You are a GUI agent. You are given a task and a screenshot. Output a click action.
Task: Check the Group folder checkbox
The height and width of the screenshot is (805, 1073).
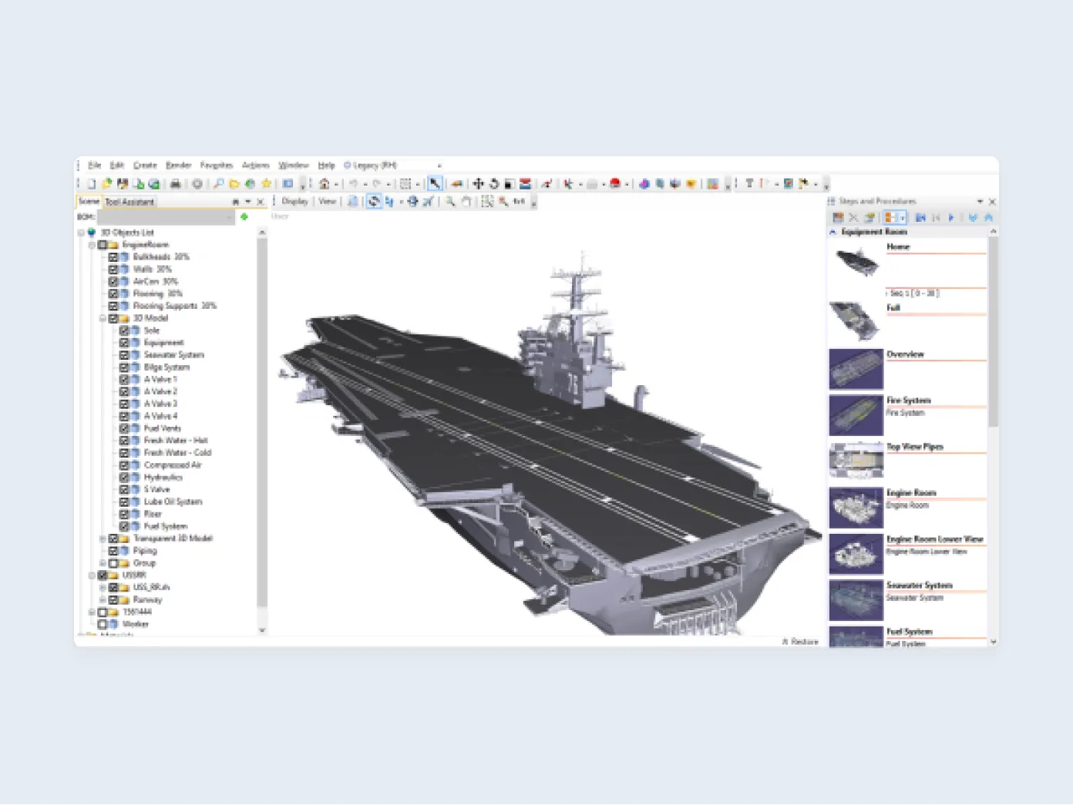(113, 563)
